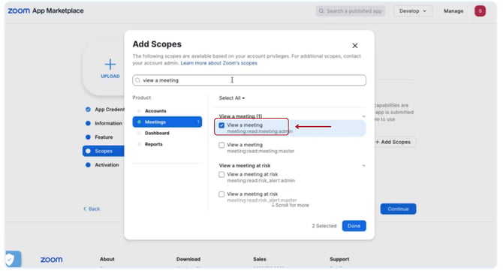This screenshot has height=271, width=503.
Task: Close the Add Scopes dialog
Action: [x=355, y=46]
